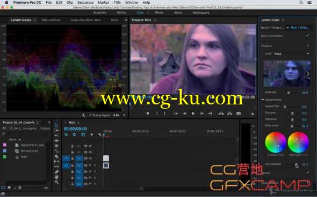317x197 pixels.
Task: Toggle the Creative section checkbox
Action: pos(307,46)
